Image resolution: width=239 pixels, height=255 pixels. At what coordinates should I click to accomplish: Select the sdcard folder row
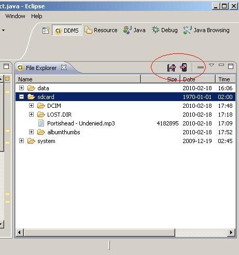(125, 97)
